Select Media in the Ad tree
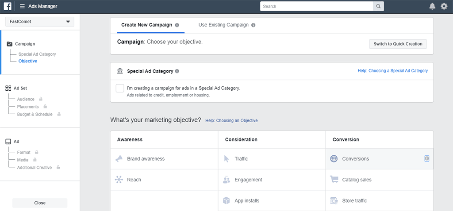The width and height of the screenshot is (453, 211). point(23,160)
